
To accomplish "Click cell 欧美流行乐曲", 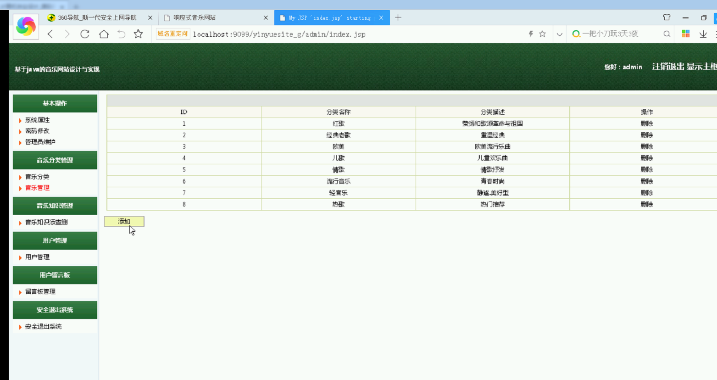I will (493, 146).
